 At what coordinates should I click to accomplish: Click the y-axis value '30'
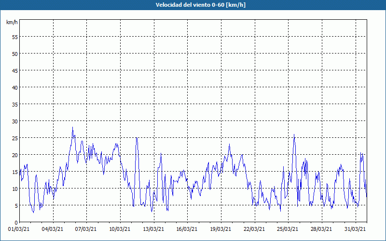[x=15, y=121]
